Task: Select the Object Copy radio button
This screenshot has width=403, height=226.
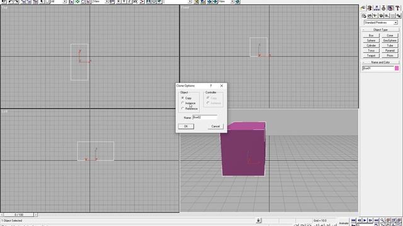Action: point(183,98)
